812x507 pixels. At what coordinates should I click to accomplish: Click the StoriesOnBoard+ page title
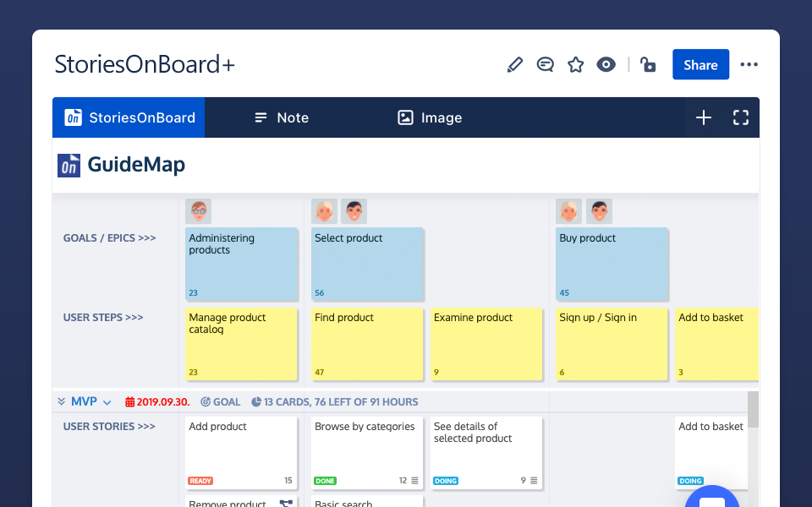coord(145,65)
